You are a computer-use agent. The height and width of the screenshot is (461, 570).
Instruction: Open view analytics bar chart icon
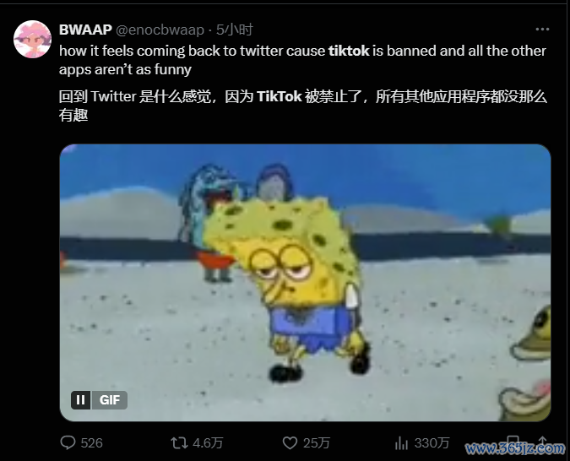click(x=401, y=442)
